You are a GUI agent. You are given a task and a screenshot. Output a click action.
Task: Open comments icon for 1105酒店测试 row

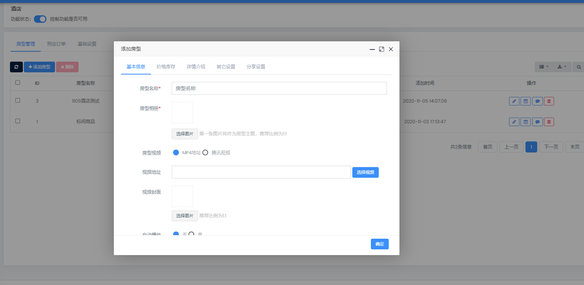point(538,101)
